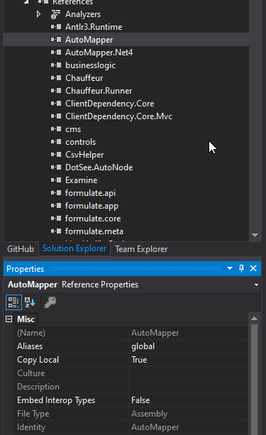This screenshot has height=435, width=266.
Task: Open Properties window position dropdown
Action: 230,268
